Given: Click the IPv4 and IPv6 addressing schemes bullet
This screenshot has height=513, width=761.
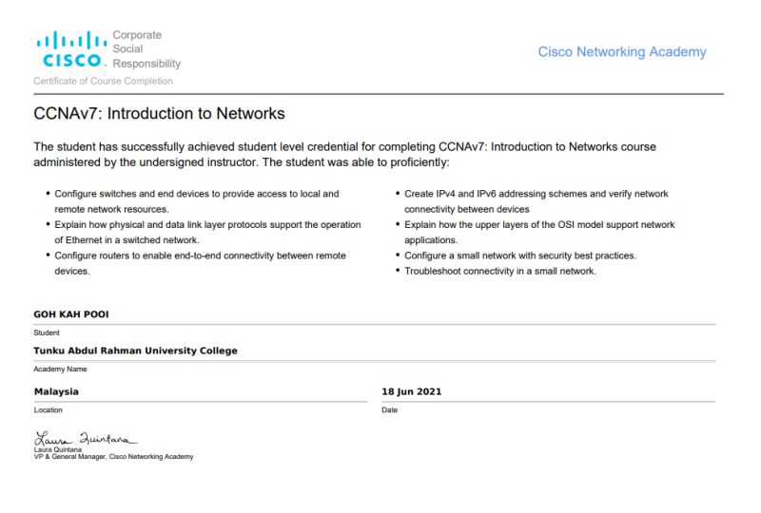Looking at the screenshot, I should [x=536, y=200].
